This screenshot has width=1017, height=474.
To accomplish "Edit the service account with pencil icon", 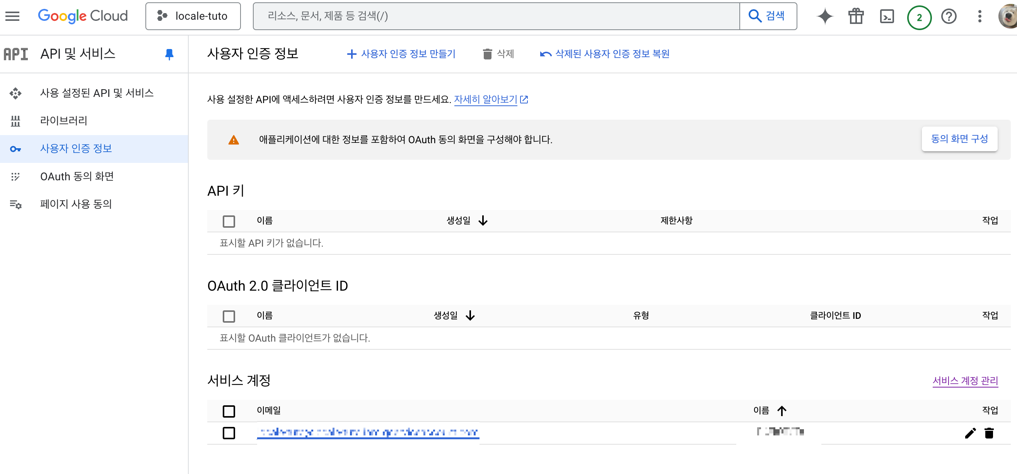I will tap(970, 433).
